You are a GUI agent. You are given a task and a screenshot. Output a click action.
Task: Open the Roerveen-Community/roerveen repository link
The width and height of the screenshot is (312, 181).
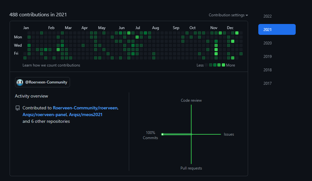pyautogui.click(x=85, y=108)
